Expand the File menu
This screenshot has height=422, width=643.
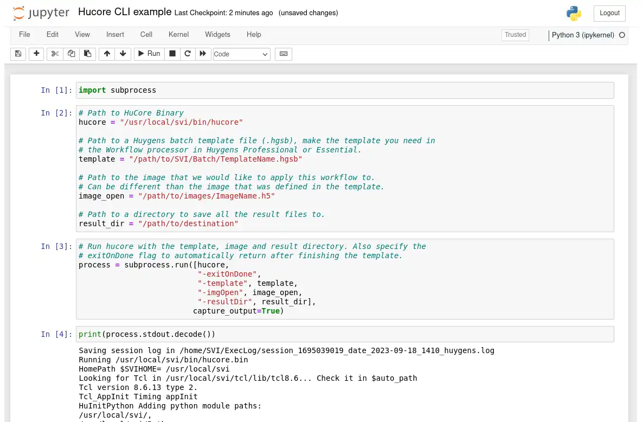[x=24, y=35]
